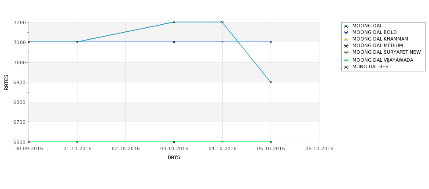The width and height of the screenshot is (429, 189).
Task: Click the 7200 data point on 04-10-2016
Action: point(223,22)
